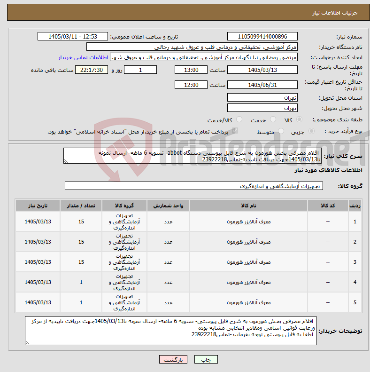This screenshot has width=370, height=372.
Task: Click the remaining time 22:17:30 field
Action: click(x=92, y=70)
